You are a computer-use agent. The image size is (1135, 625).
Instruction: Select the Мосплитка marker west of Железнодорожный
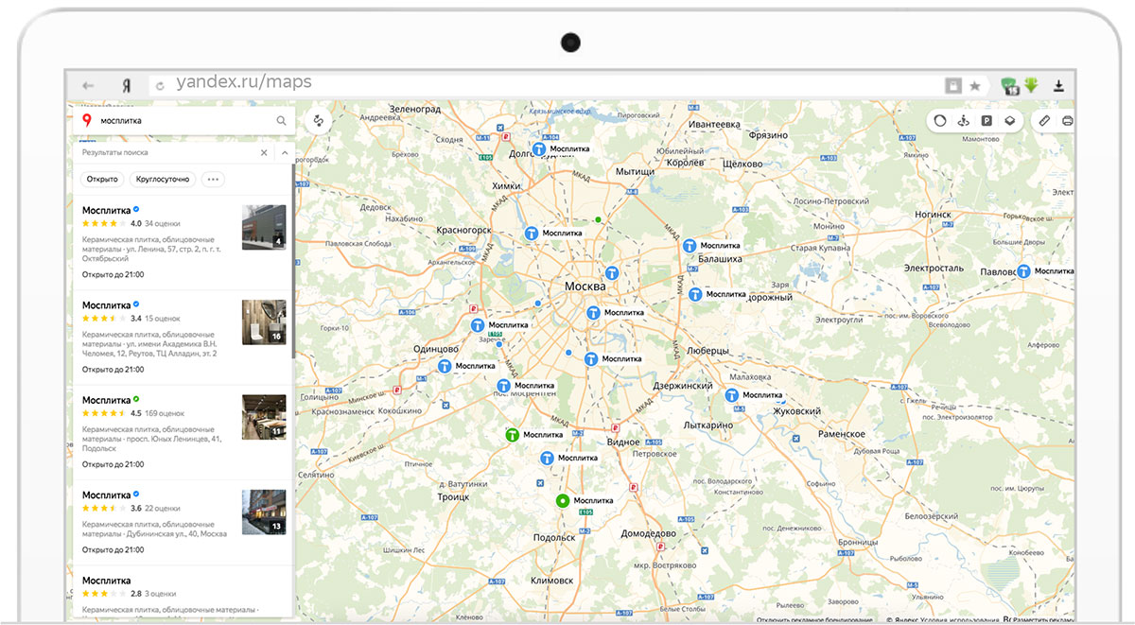pos(696,294)
